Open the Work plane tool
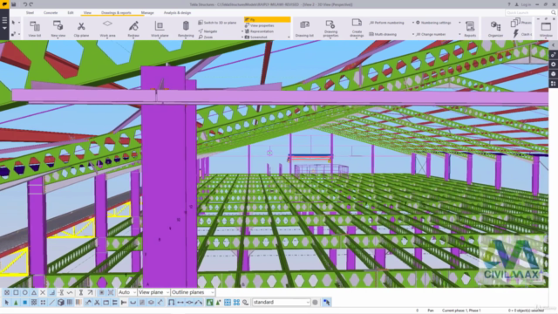558x314 pixels. coord(160,29)
